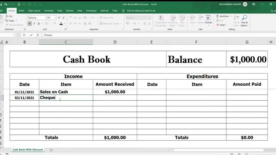Open the View ribbon tab
Viewport: 276px width, 155px height.
point(80,11)
